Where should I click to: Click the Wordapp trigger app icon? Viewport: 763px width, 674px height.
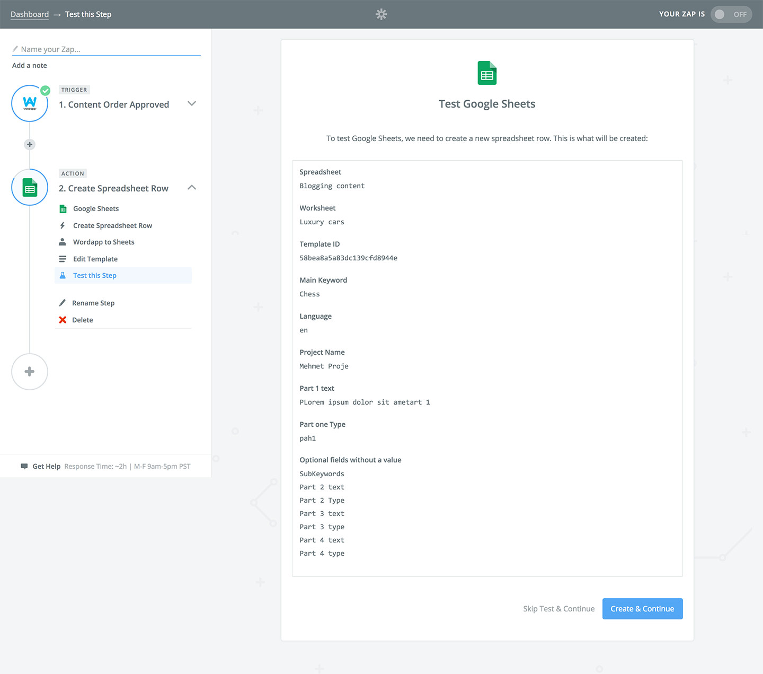(30, 103)
